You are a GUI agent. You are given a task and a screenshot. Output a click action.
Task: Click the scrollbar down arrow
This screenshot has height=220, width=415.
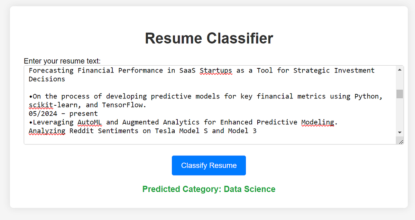[400, 132]
